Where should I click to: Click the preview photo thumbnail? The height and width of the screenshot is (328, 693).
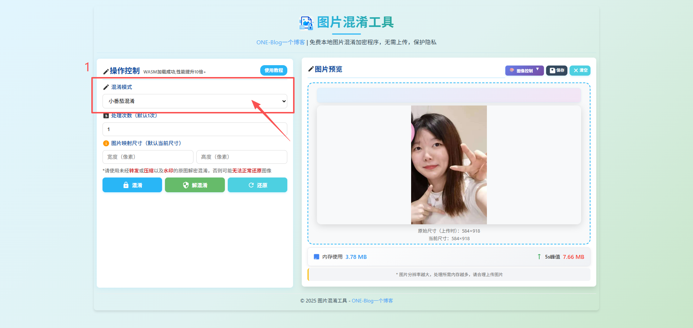tap(449, 165)
